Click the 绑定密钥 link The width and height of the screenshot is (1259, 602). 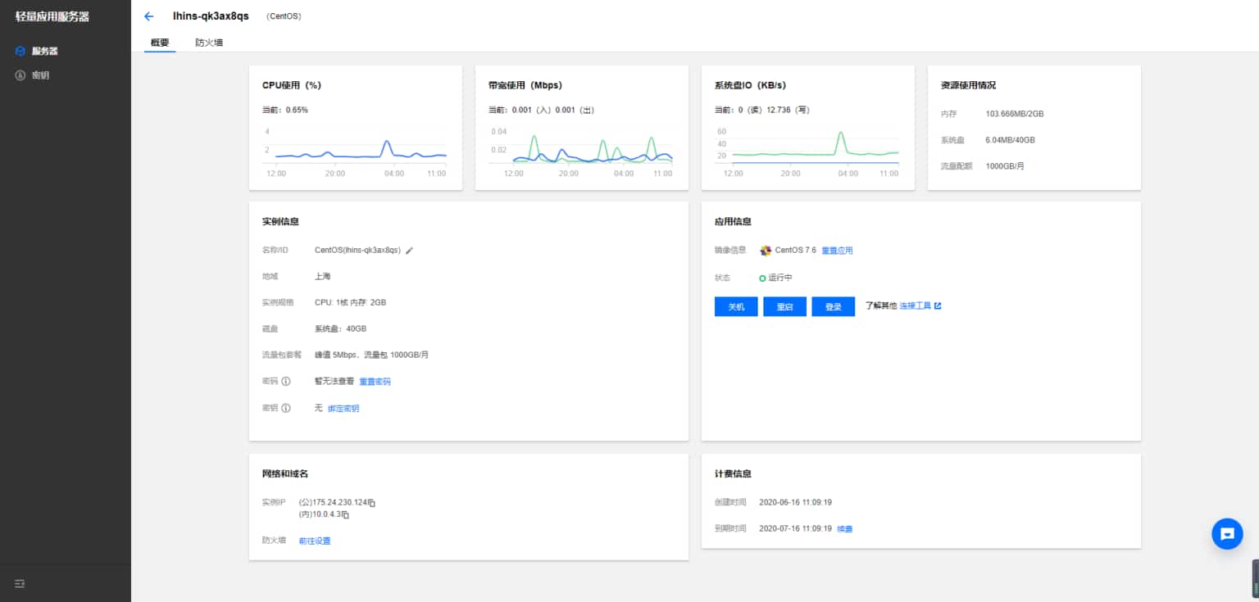tap(343, 408)
